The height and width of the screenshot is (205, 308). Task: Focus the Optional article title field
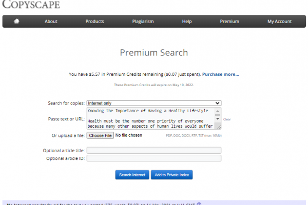tap(154, 151)
